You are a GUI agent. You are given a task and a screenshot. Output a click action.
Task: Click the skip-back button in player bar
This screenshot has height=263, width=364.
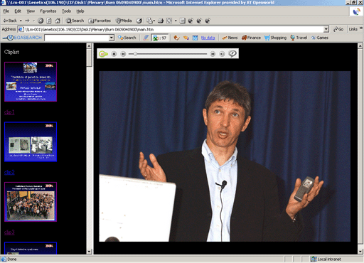click(123, 54)
